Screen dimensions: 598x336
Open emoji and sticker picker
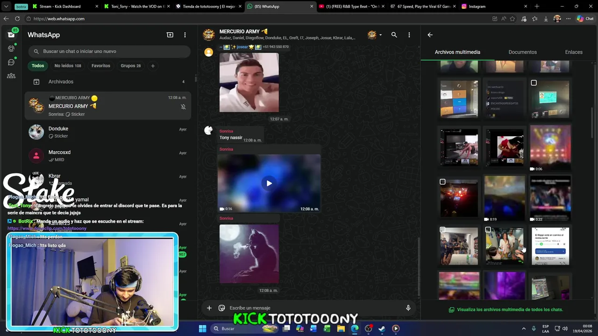[x=222, y=308]
